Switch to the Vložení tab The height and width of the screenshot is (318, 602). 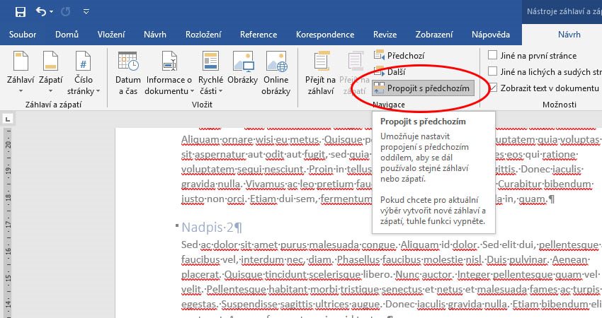111,35
